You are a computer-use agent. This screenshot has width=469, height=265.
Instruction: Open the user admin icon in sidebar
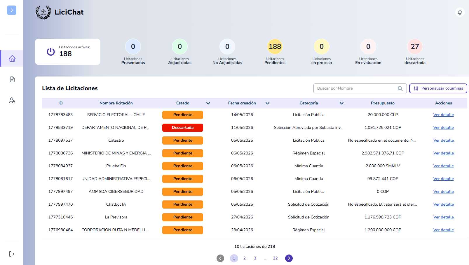(x=12, y=100)
